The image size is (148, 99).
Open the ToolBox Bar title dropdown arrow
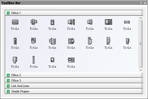(x=141, y=3)
